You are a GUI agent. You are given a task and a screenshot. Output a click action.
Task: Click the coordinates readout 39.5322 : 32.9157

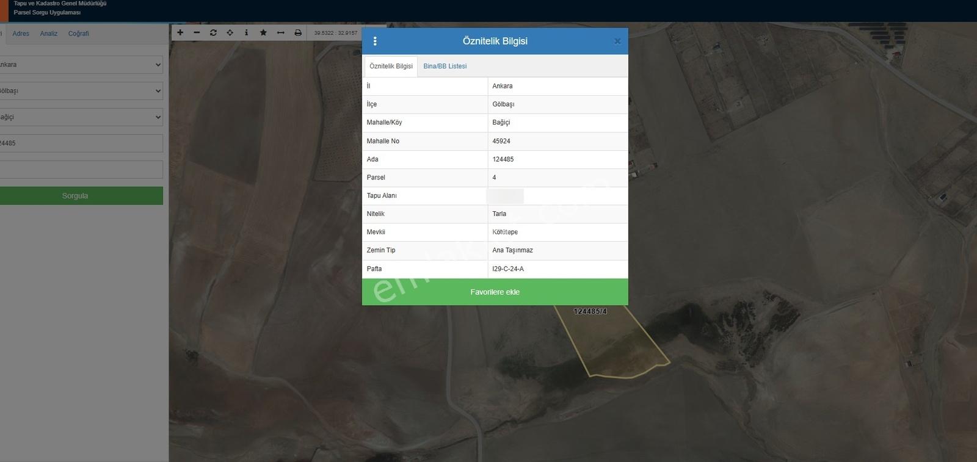[336, 33]
